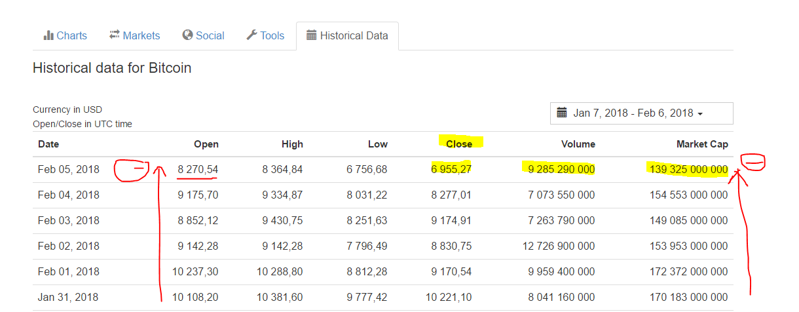Click open price 10 237,30
The image size is (799, 312).
pyautogui.click(x=195, y=271)
